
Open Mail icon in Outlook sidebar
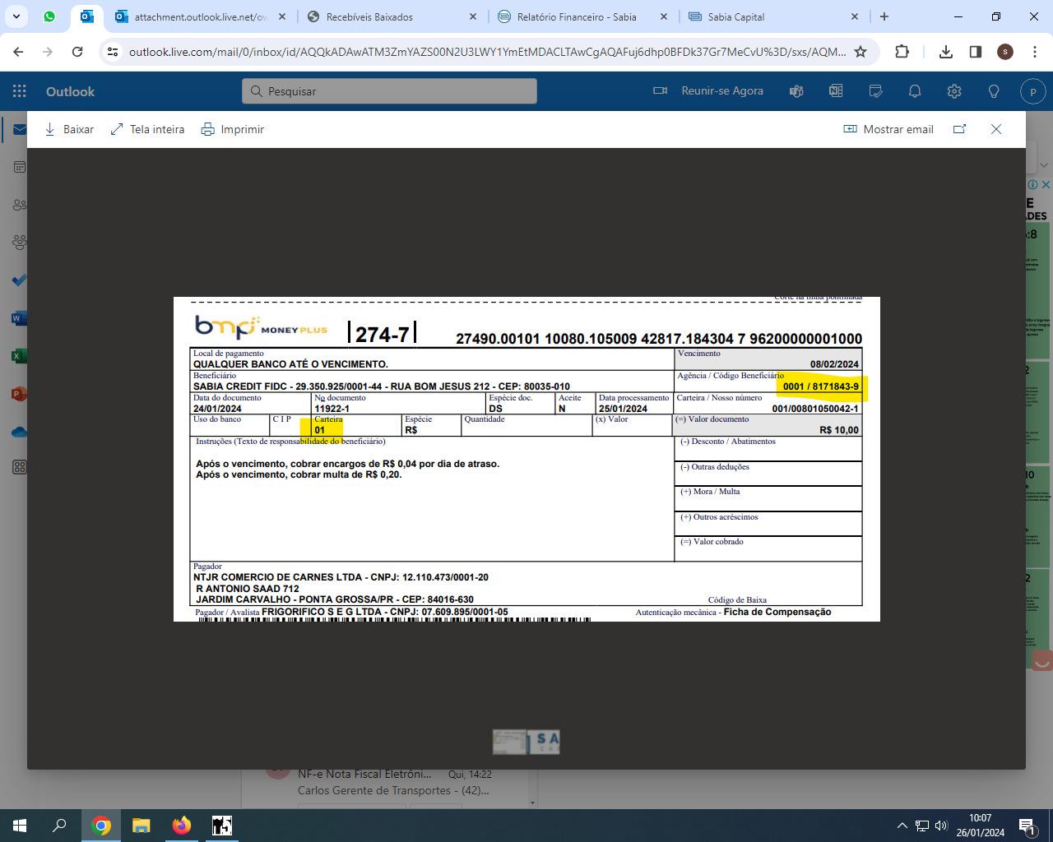18,130
